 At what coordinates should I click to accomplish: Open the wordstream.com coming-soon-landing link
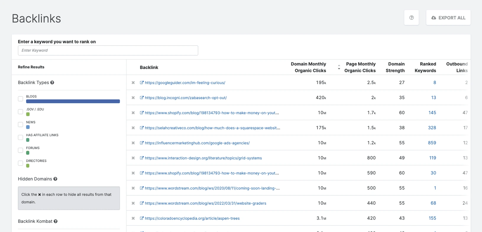(212, 188)
